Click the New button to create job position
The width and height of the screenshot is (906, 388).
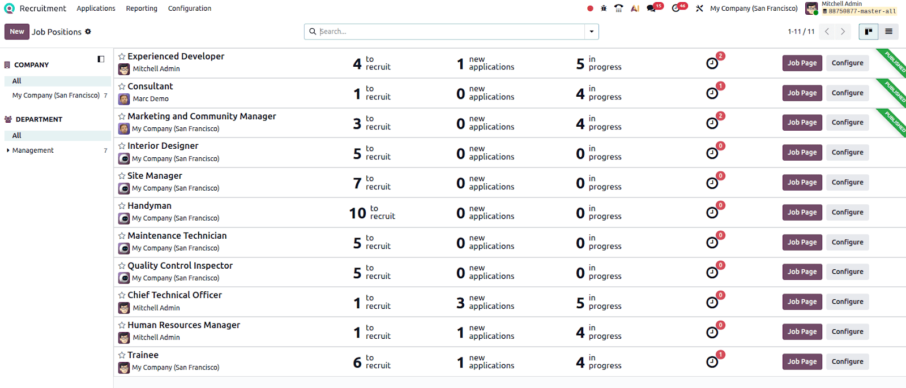pyautogui.click(x=16, y=32)
